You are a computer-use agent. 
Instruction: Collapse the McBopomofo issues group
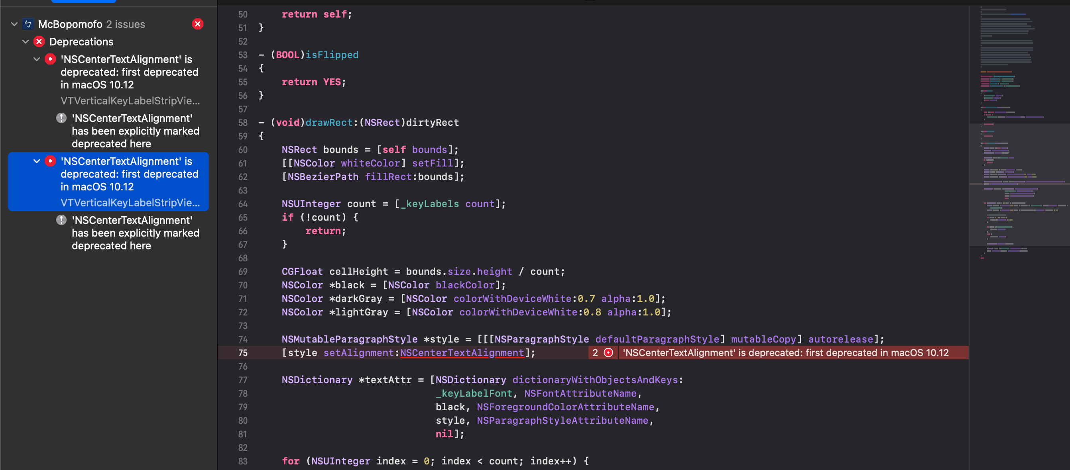[14, 24]
